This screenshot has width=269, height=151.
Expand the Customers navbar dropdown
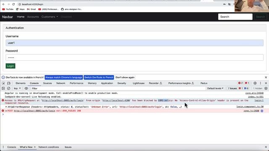pyautogui.click(x=50, y=17)
